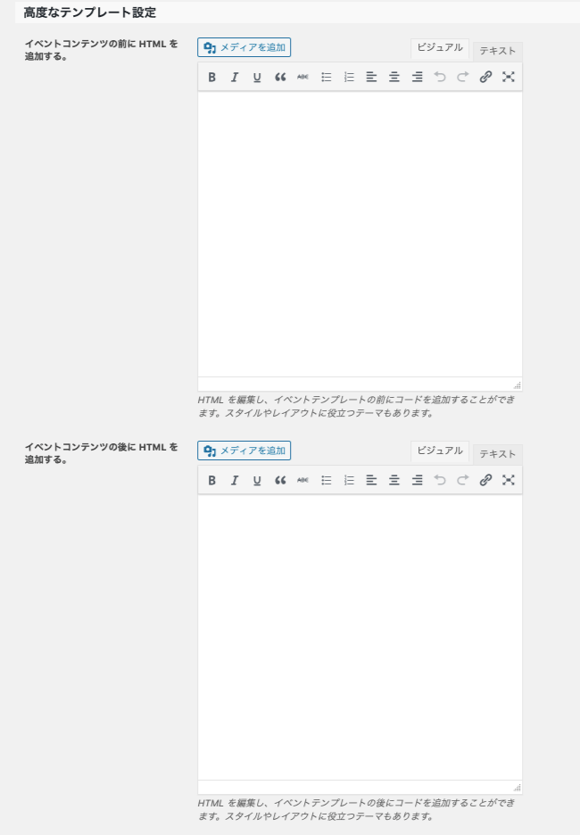Redo in the 'before event content' editor

pyautogui.click(x=463, y=78)
